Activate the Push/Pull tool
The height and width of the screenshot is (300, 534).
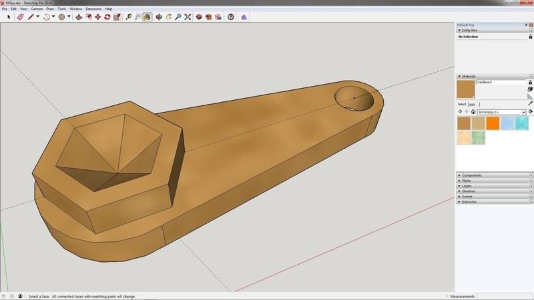78,17
